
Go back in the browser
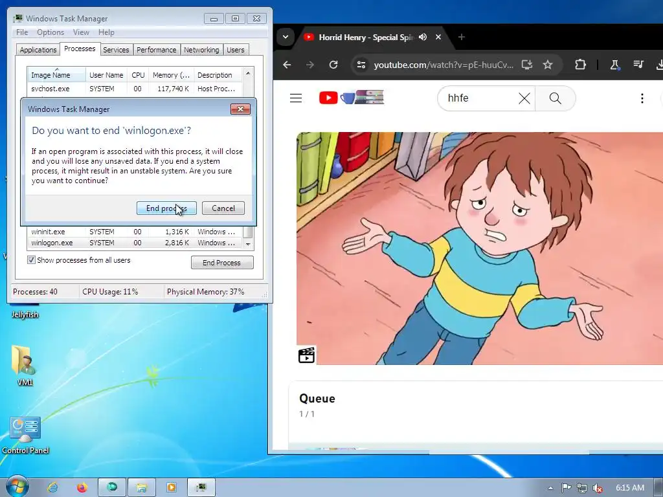point(287,65)
